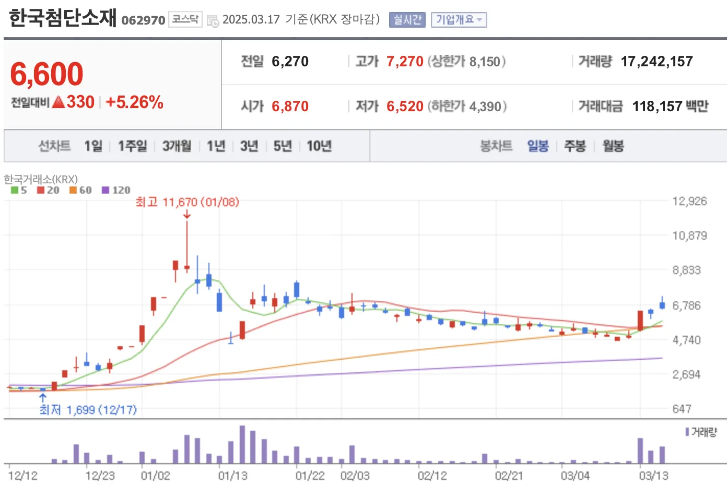Image resolution: width=727 pixels, height=495 pixels.
Task: Switch to the 주봉 weekly candle chart
Action: (575, 146)
